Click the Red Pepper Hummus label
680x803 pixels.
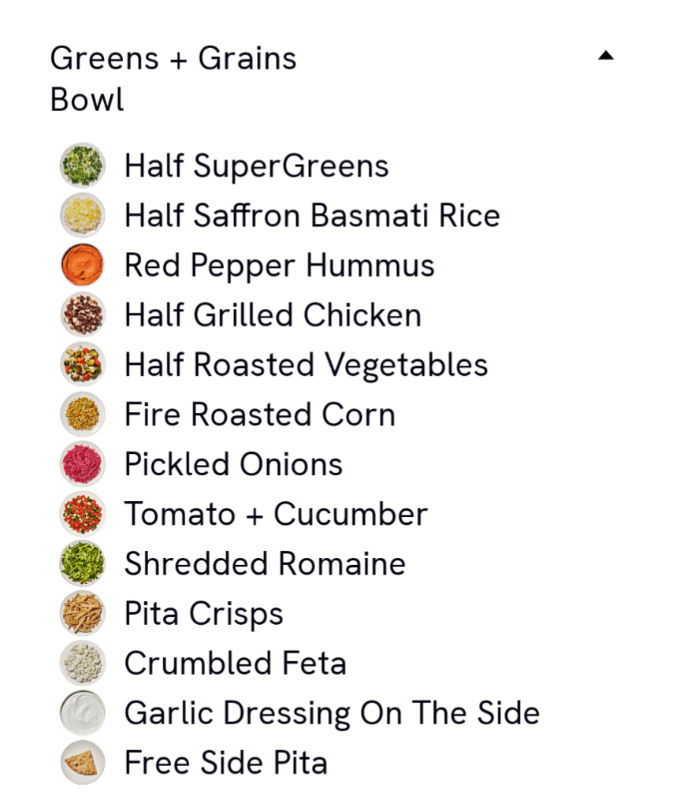[279, 266]
